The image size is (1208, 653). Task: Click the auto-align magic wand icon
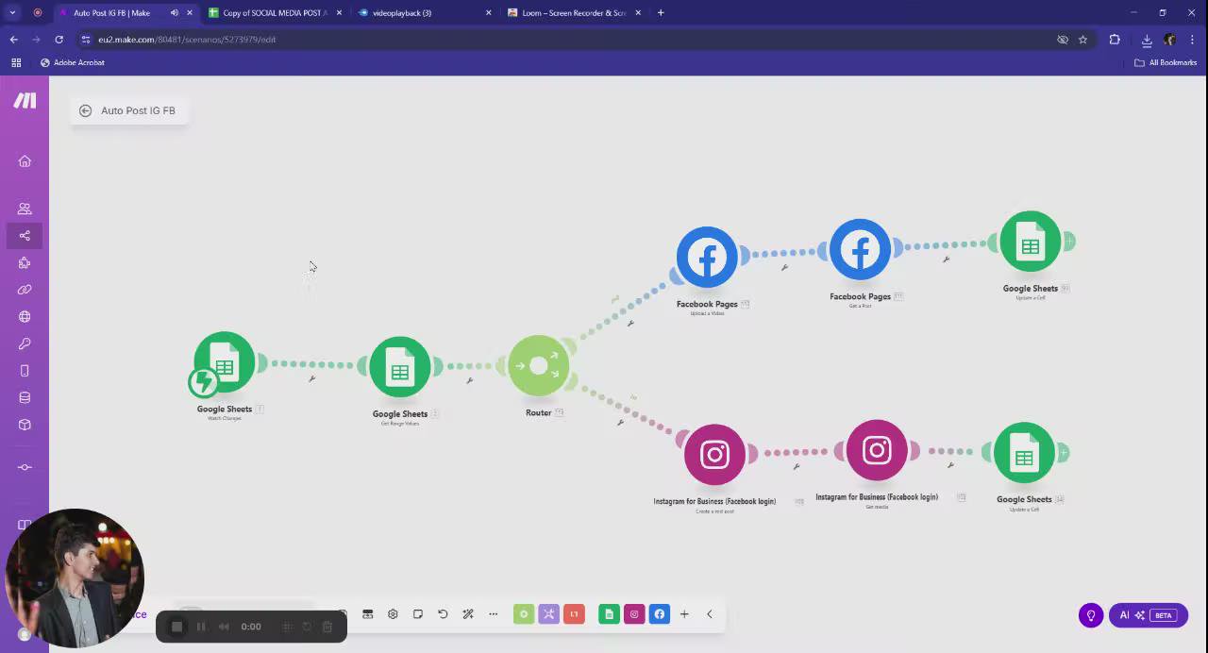point(468,614)
